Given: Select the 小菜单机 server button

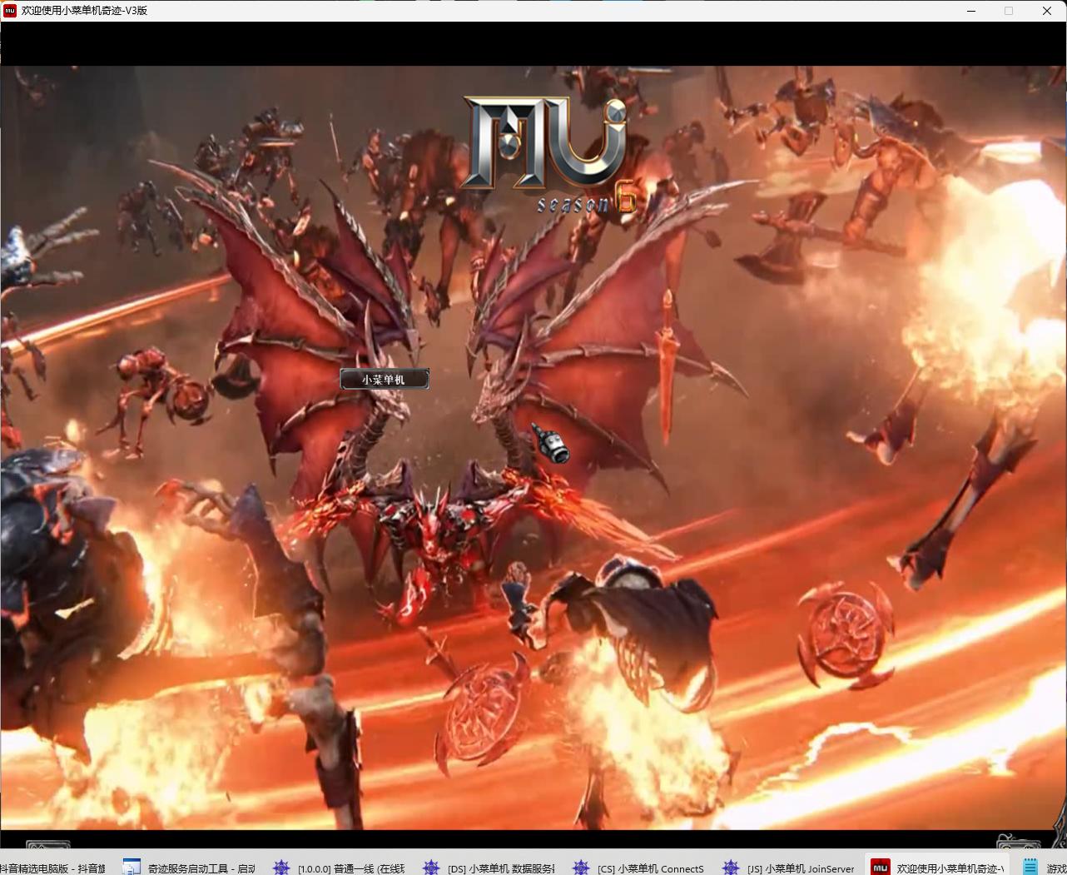Looking at the screenshot, I should point(384,380).
